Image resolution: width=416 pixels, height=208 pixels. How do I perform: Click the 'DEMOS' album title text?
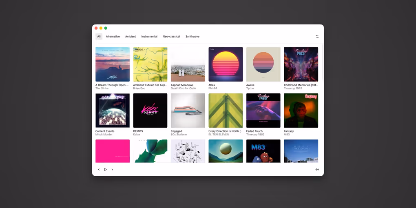(x=138, y=131)
